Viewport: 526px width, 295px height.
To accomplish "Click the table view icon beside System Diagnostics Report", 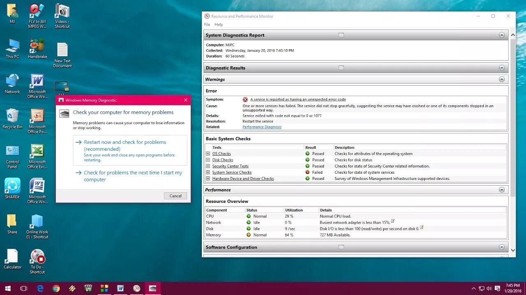I will pos(341,35).
